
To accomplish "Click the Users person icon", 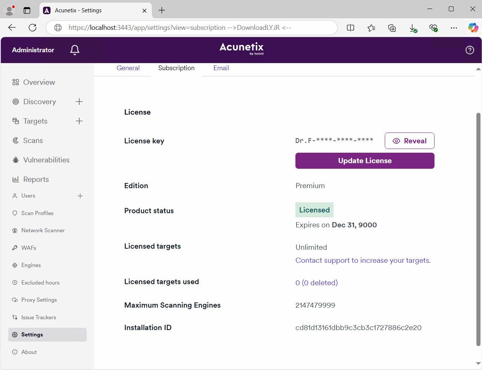I will (15, 196).
